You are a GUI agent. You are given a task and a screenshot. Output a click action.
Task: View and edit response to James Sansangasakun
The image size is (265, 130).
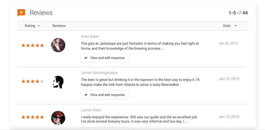point(105,95)
